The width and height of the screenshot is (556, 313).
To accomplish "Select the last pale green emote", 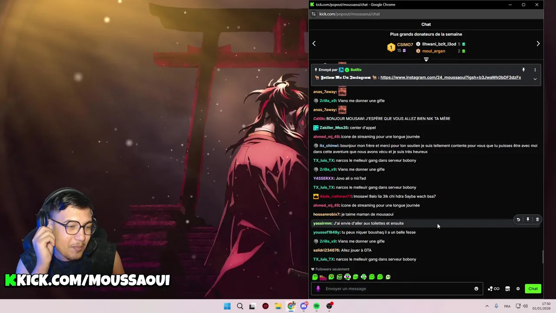I will (x=388, y=277).
